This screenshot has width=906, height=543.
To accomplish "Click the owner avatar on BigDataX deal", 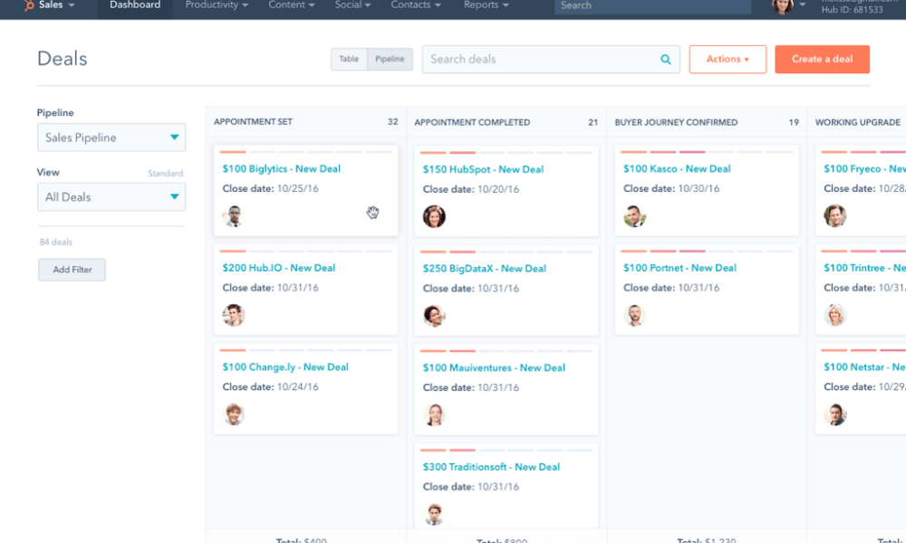I will click(434, 316).
